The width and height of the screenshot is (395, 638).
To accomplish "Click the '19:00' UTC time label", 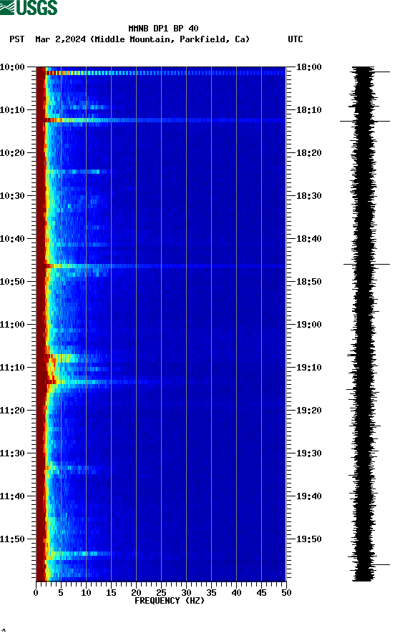I will [308, 325].
